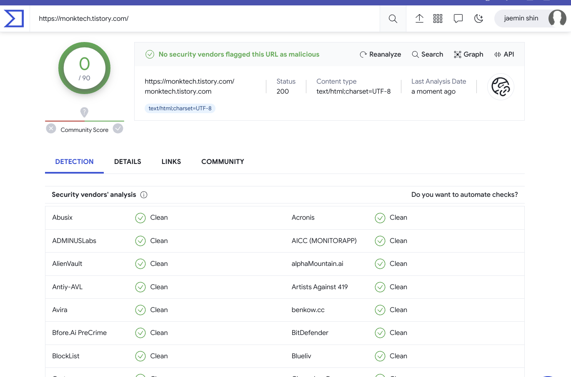Click the clean check icon for alphaMountain.ai
This screenshot has height=377, width=571.
pos(380,264)
